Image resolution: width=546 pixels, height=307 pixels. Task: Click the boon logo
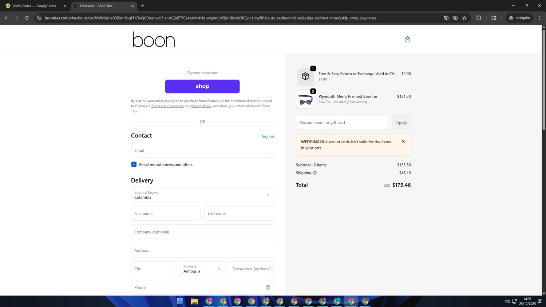154,39
